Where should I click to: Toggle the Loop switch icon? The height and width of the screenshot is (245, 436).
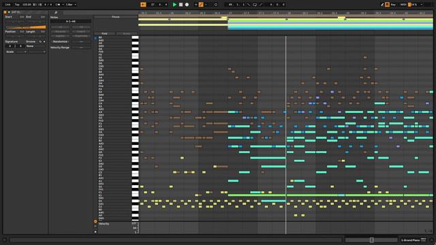click(255, 5)
